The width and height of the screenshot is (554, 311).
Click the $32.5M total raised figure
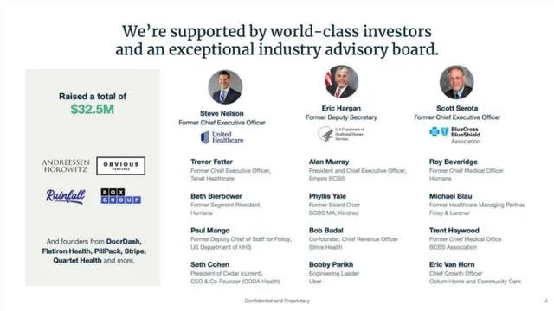[x=93, y=110]
